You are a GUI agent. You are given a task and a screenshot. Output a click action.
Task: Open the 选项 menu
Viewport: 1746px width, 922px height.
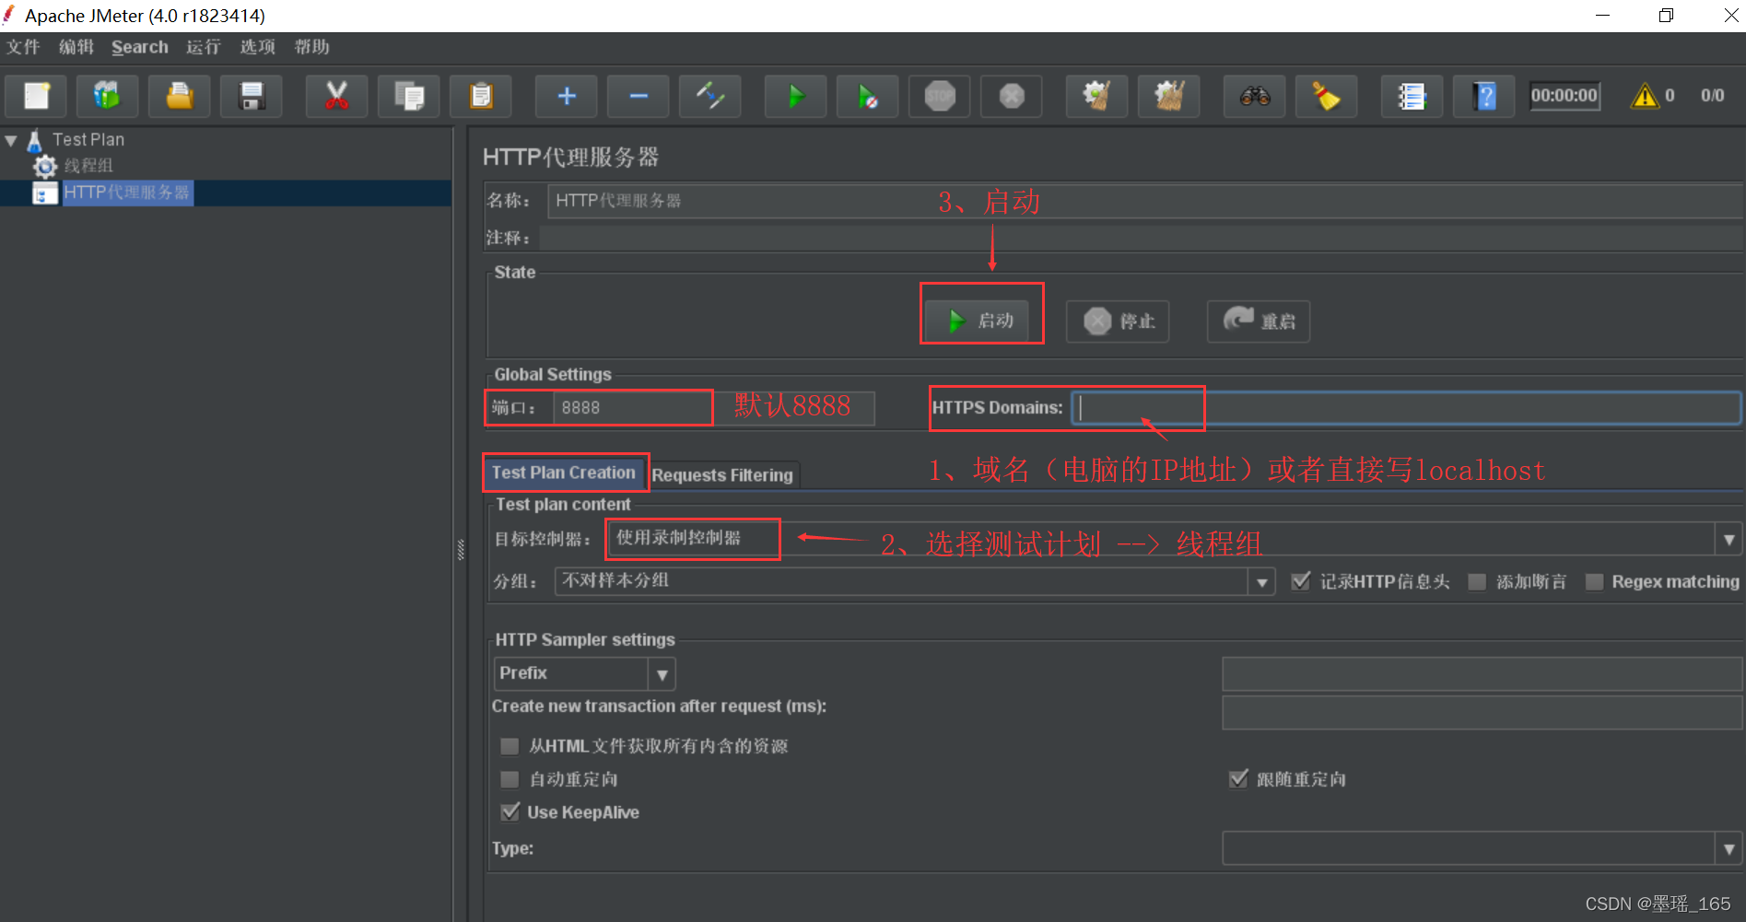258,47
